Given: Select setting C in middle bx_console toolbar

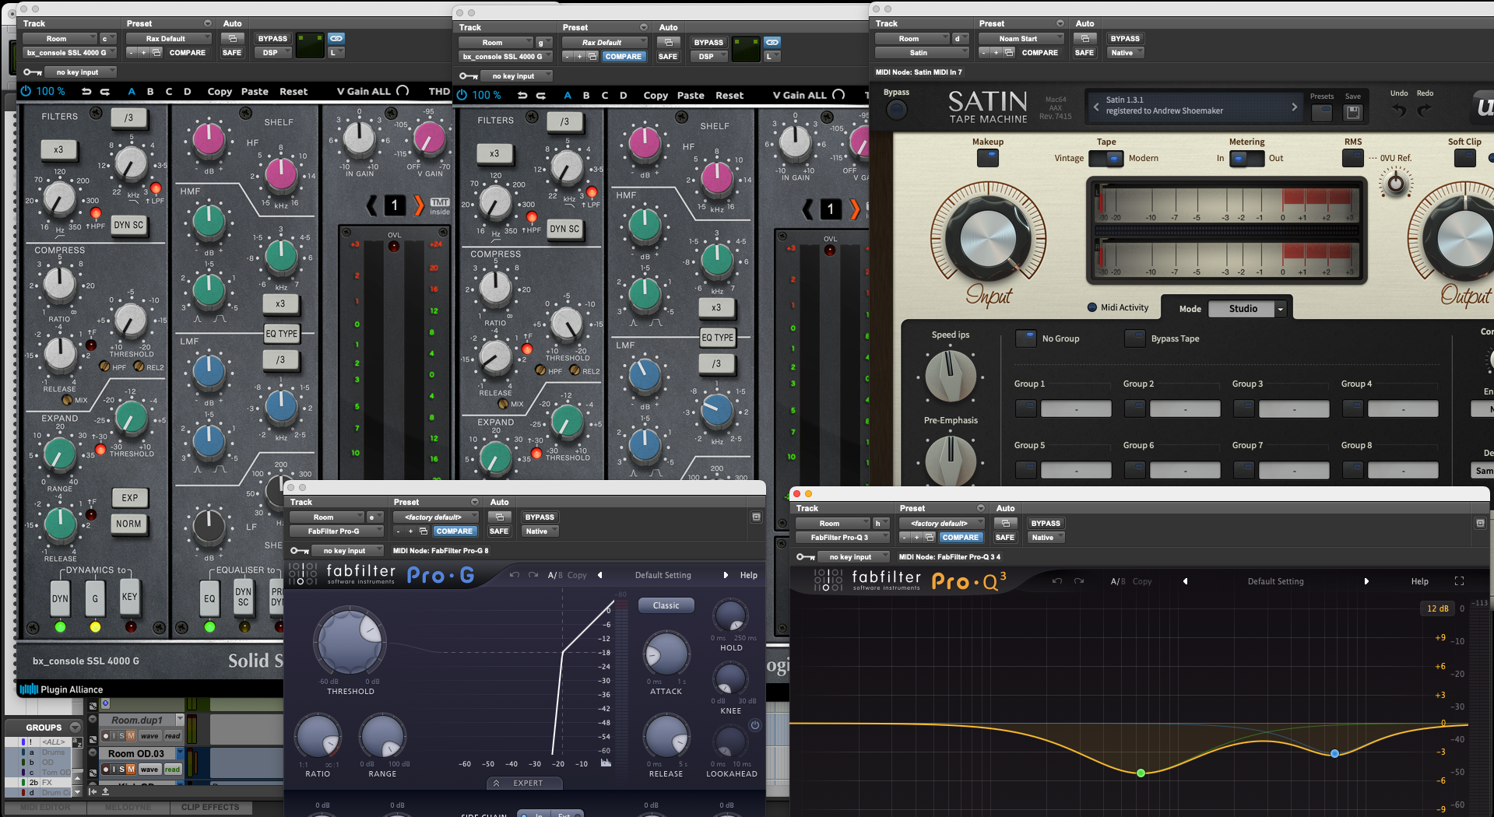Looking at the screenshot, I should tap(605, 95).
